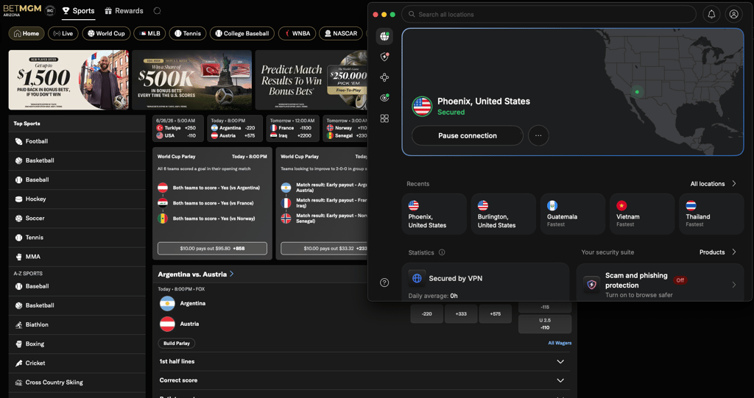
Task: Switch to the Sports tab
Action: click(78, 10)
